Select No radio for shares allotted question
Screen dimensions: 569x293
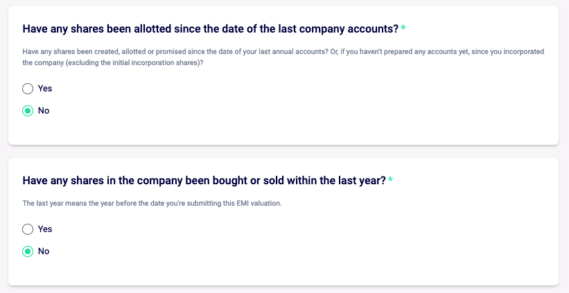28,111
